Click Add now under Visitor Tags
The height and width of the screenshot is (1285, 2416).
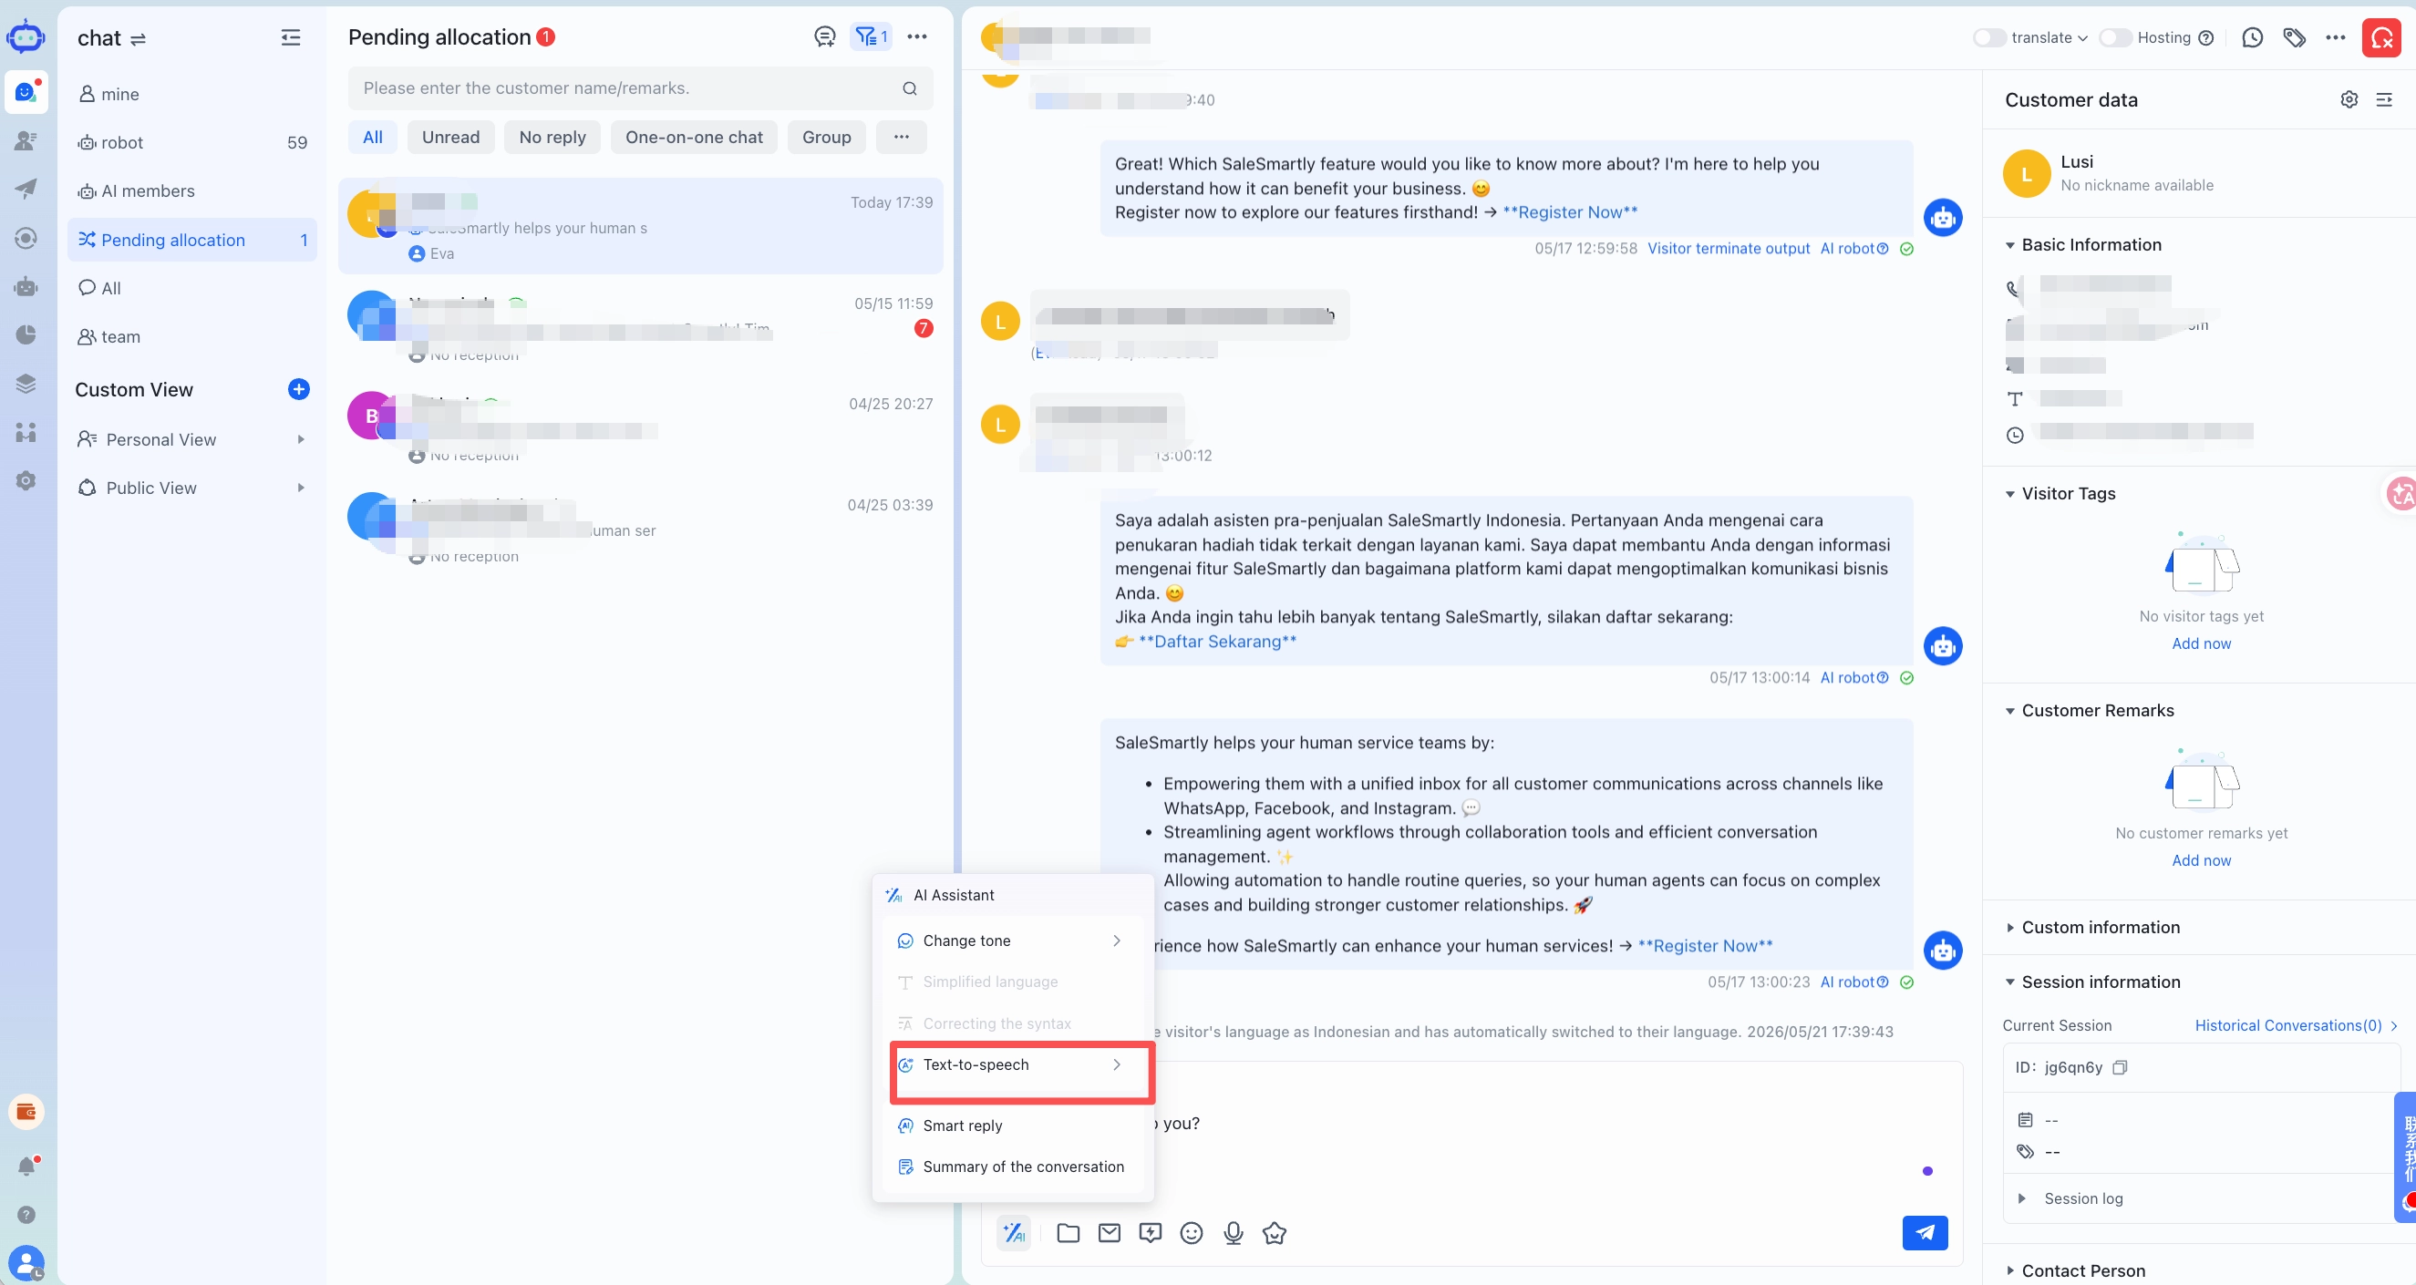tap(2200, 643)
